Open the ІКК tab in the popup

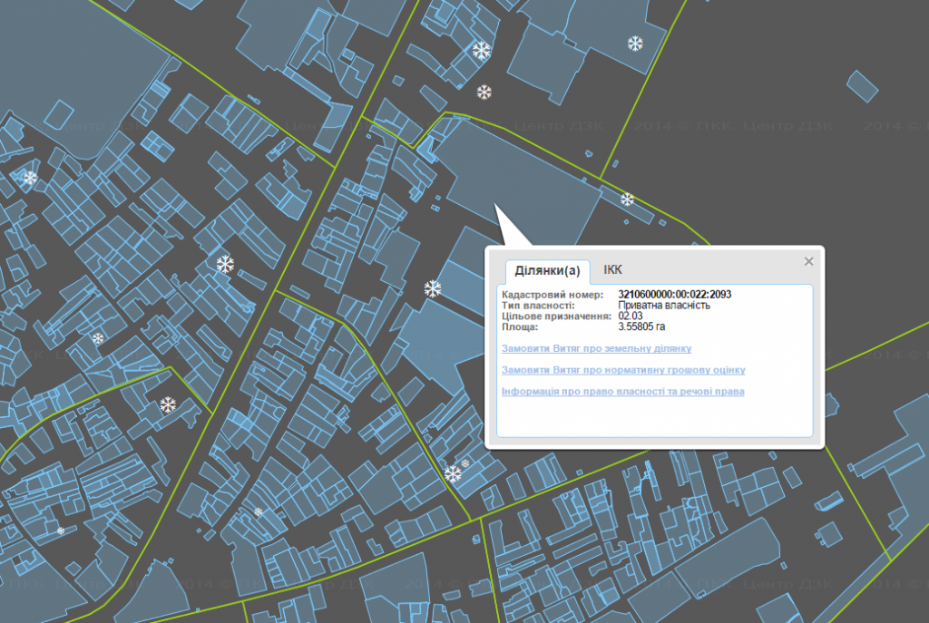coord(613,270)
